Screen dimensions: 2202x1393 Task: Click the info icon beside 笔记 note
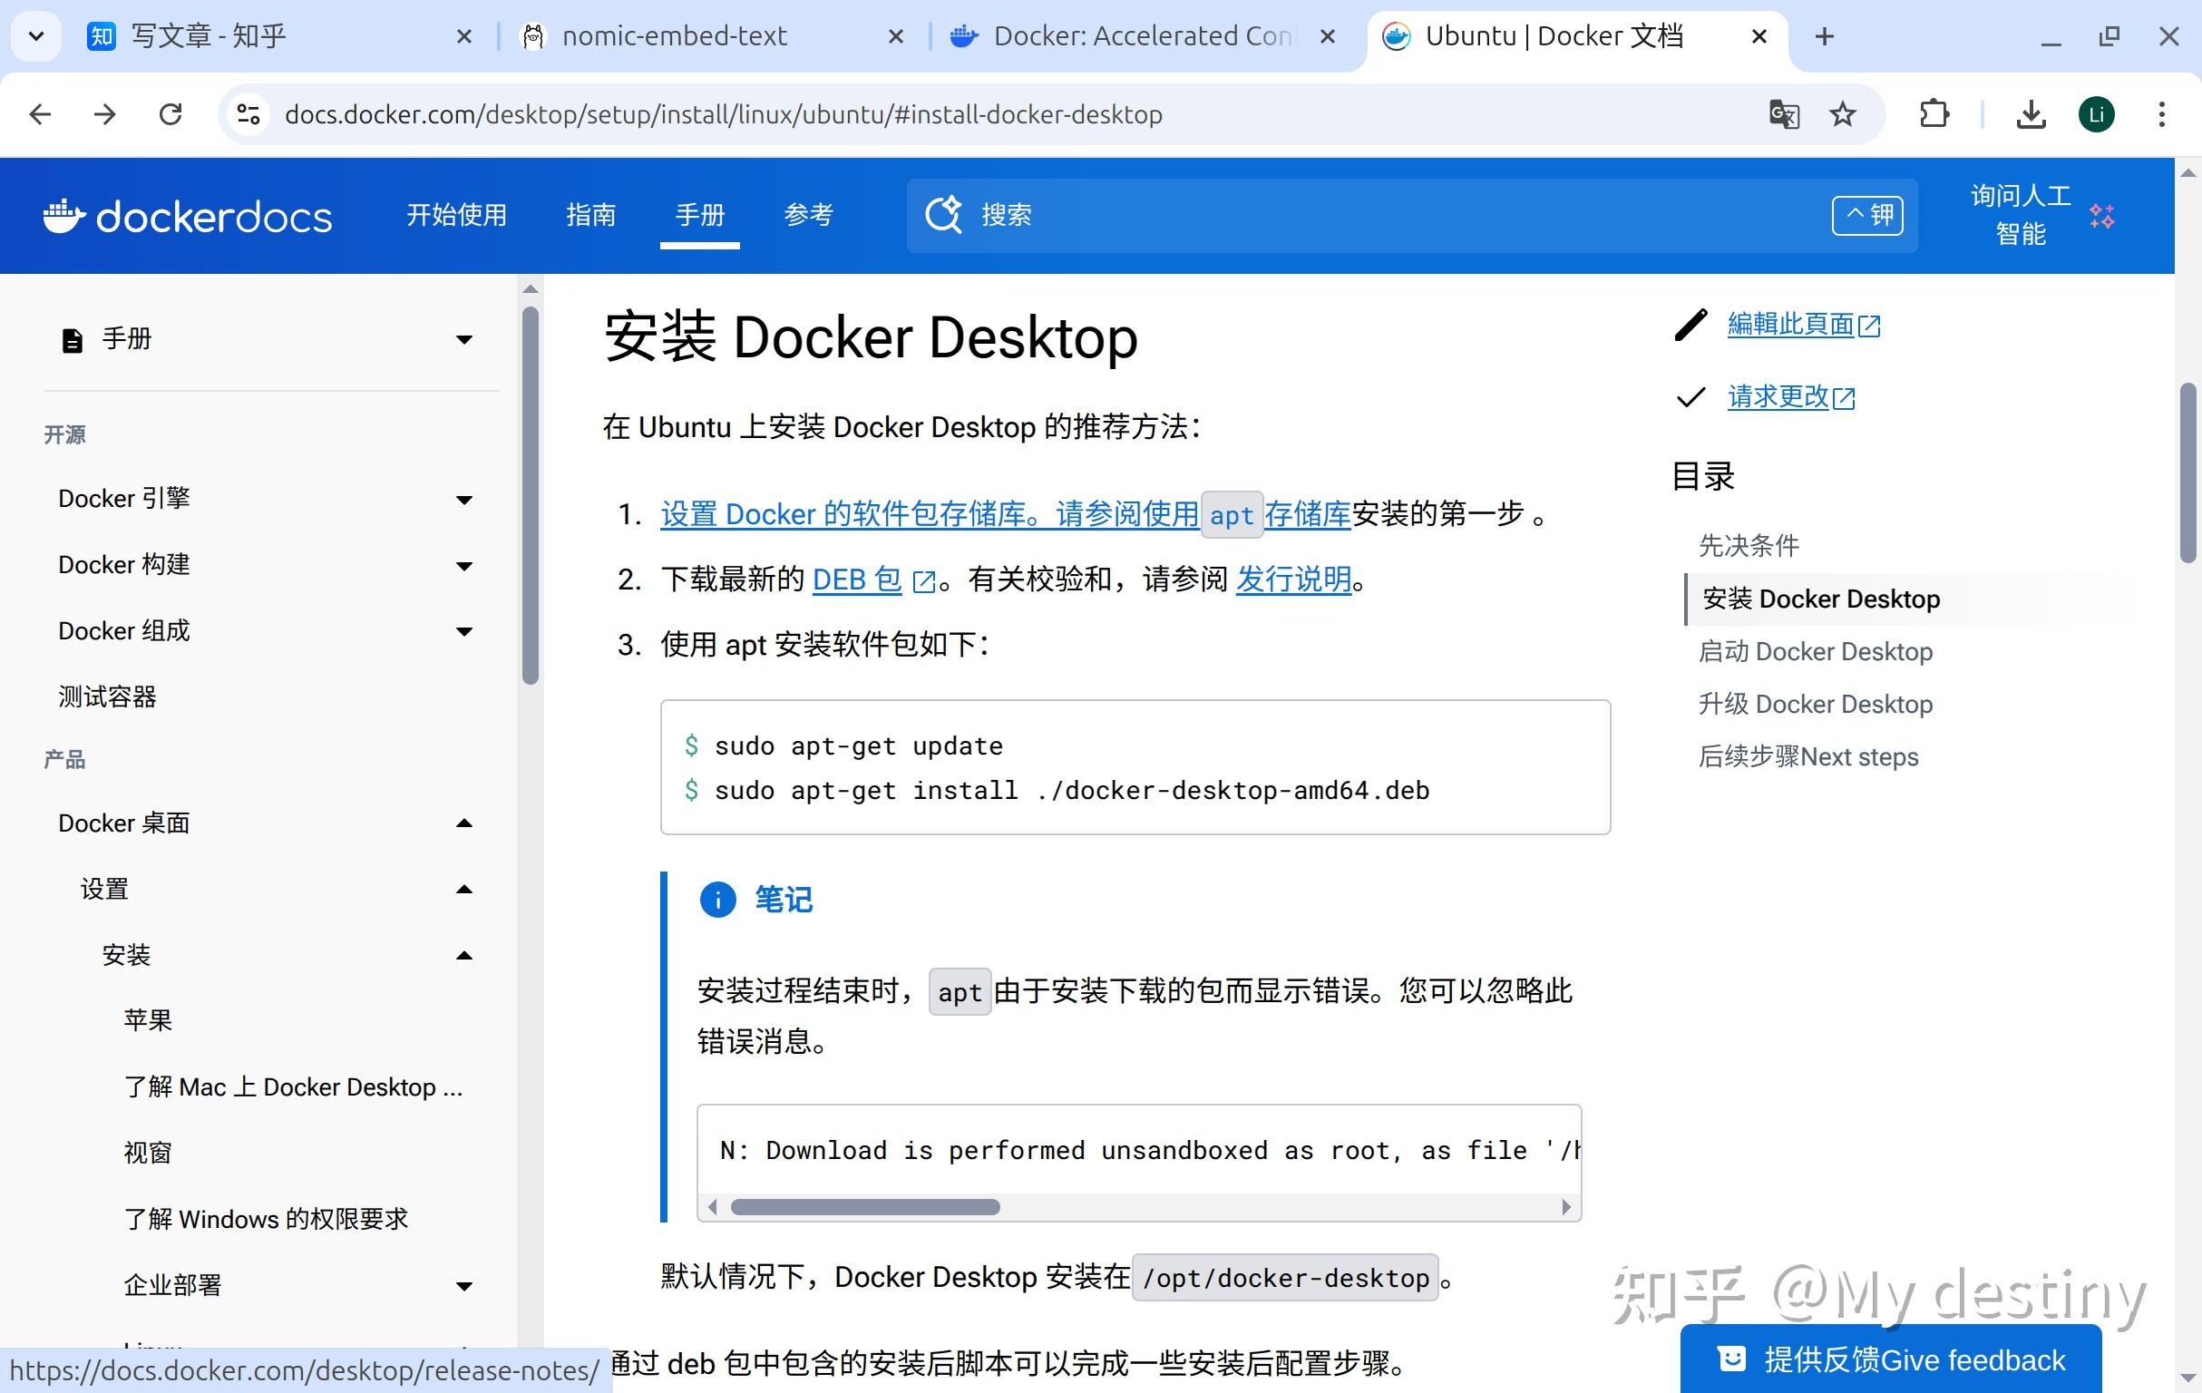(718, 900)
